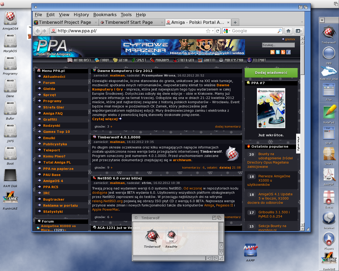
Task: Launch Timberwolf from the dock
Action: pos(329,33)
